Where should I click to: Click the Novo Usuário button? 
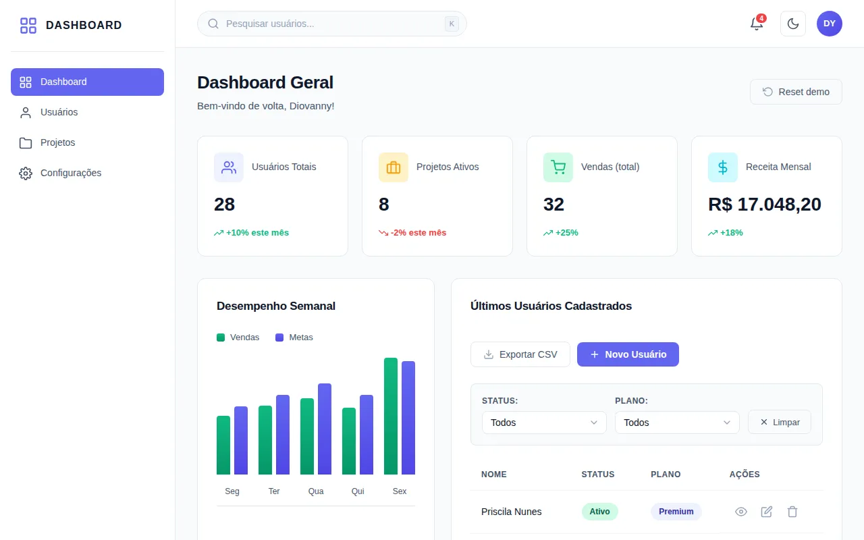628,354
